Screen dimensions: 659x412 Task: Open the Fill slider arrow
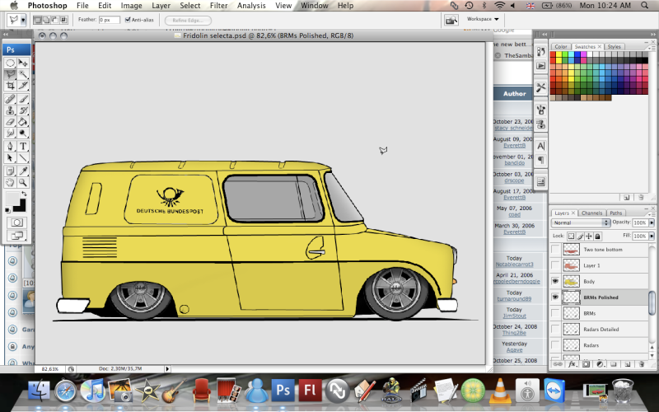point(652,236)
